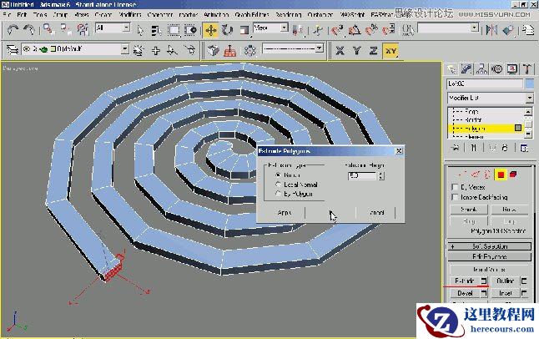This screenshot has height=339, width=539.
Task: Click Add Selection to Current Layer icon
Action: [x=156, y=51]
